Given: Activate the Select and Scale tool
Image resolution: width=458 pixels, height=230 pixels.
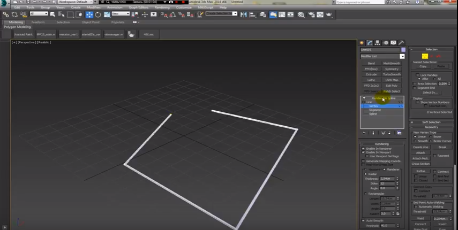Looking at the screenshot, I should (107, 14).
